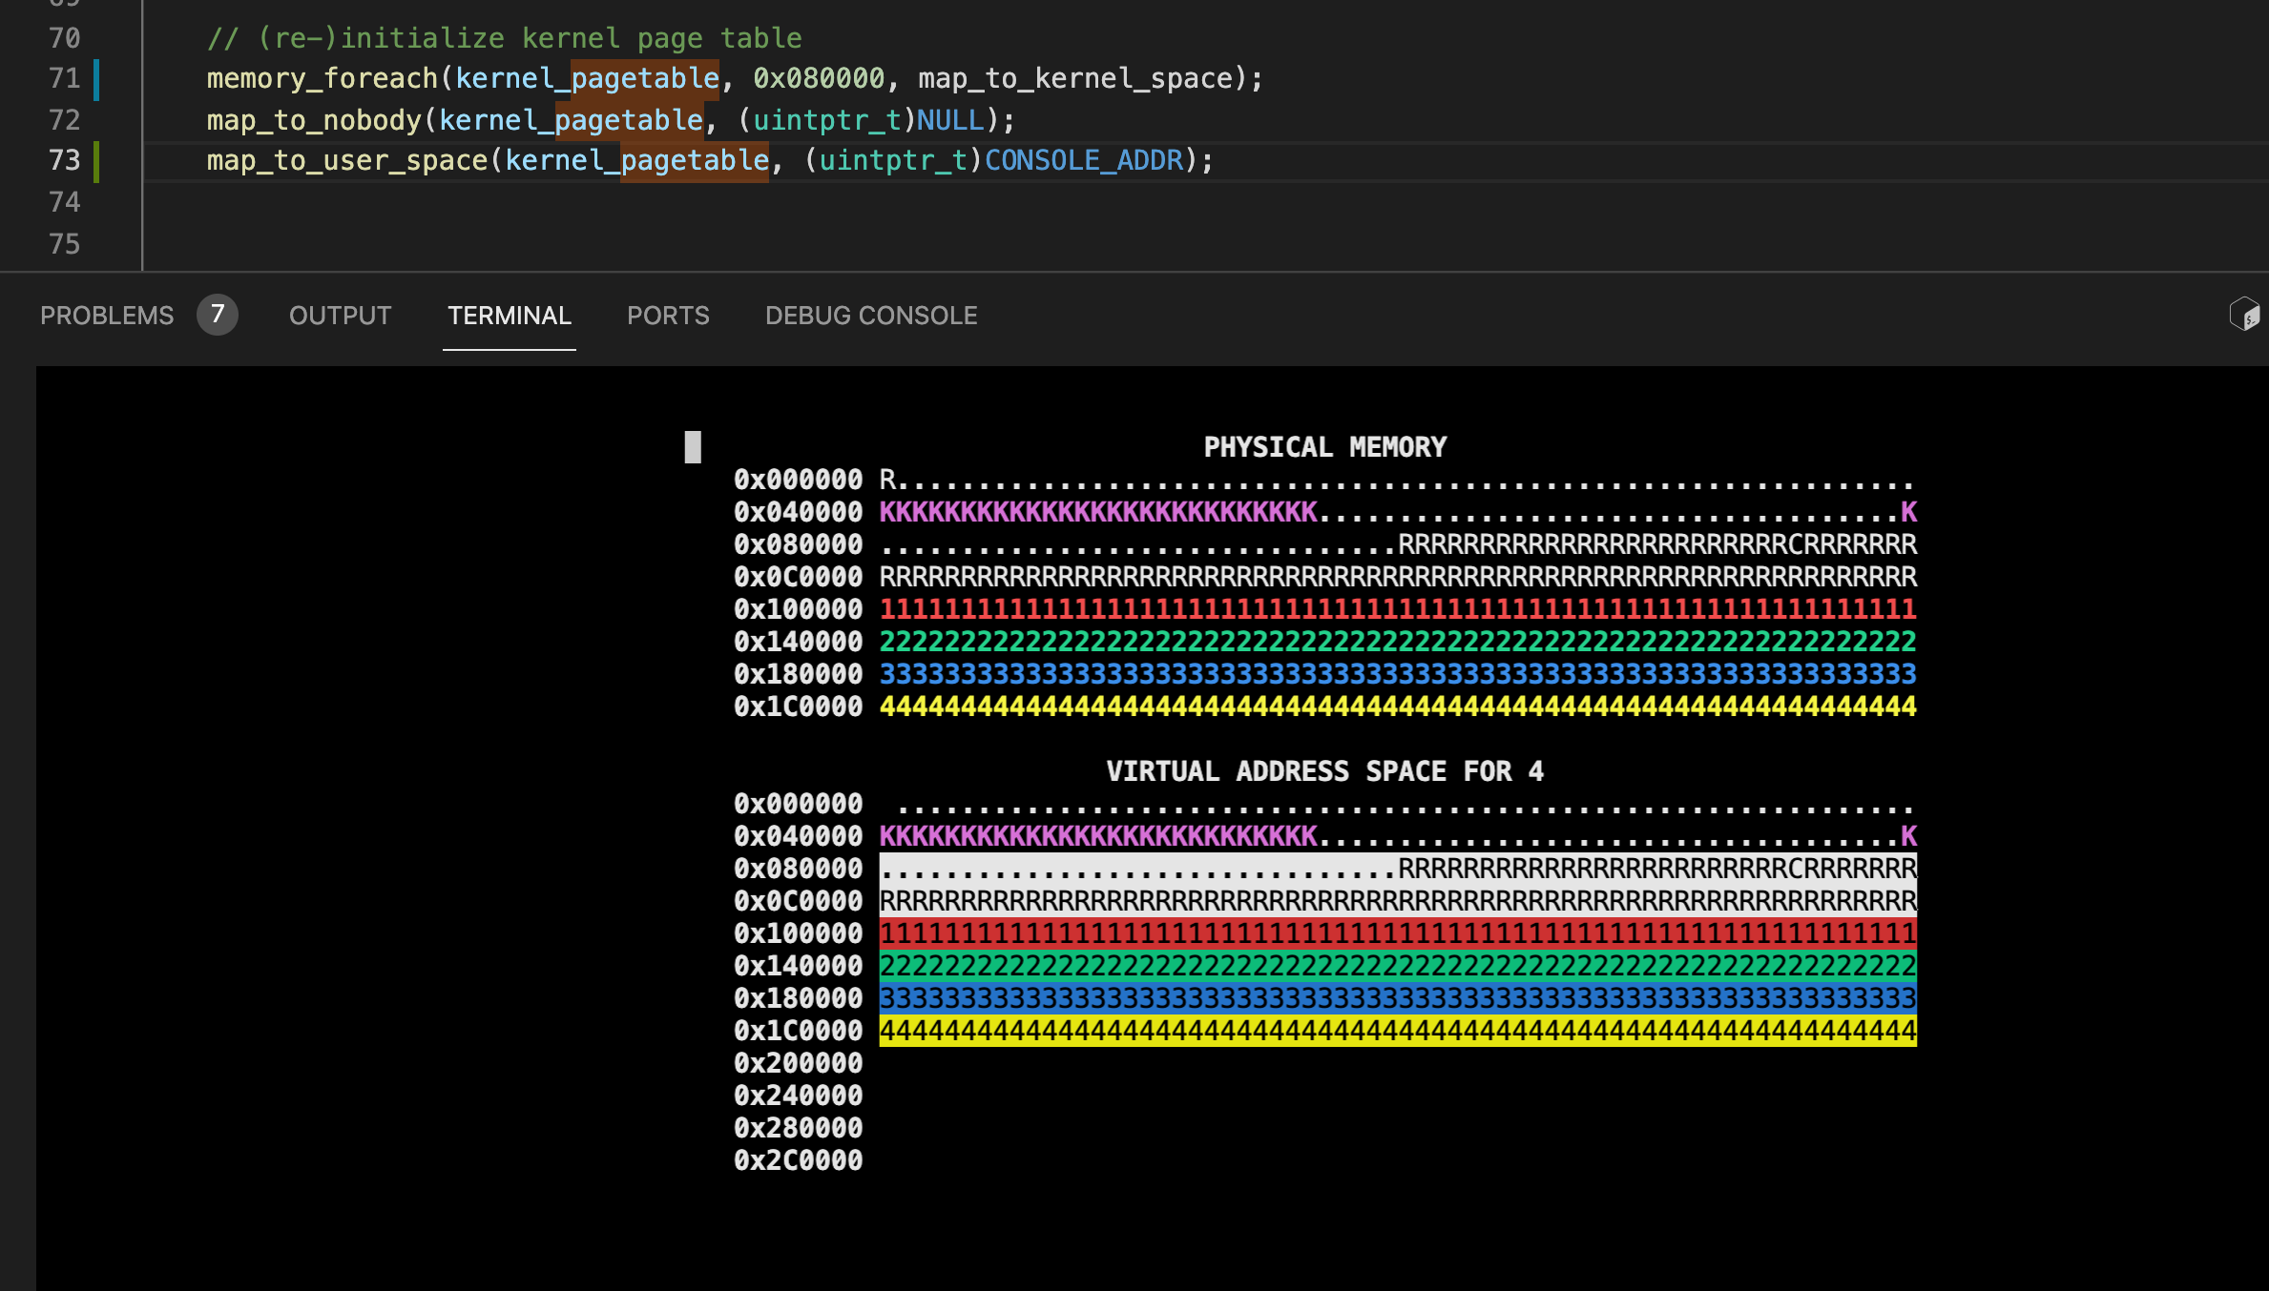
Task: Click the bash terminal profile icon
Action: click(x=2243, y=314)
